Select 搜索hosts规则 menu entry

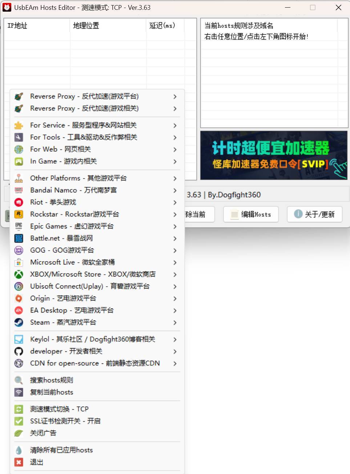(97, 380)
